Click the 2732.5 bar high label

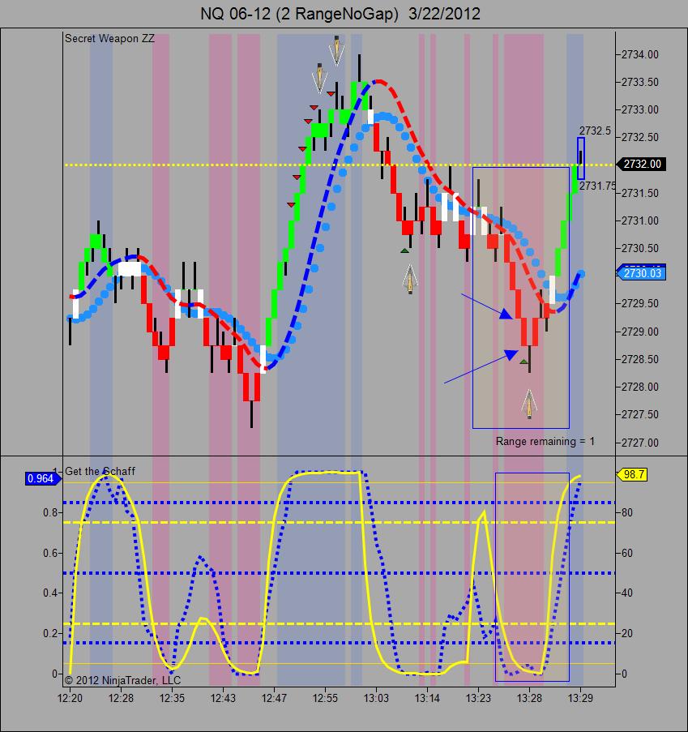pos(595,131)
